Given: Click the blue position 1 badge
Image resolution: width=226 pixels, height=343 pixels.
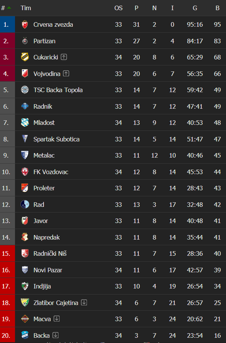Looking at the screenshot, I should click(x=7, y=24).
